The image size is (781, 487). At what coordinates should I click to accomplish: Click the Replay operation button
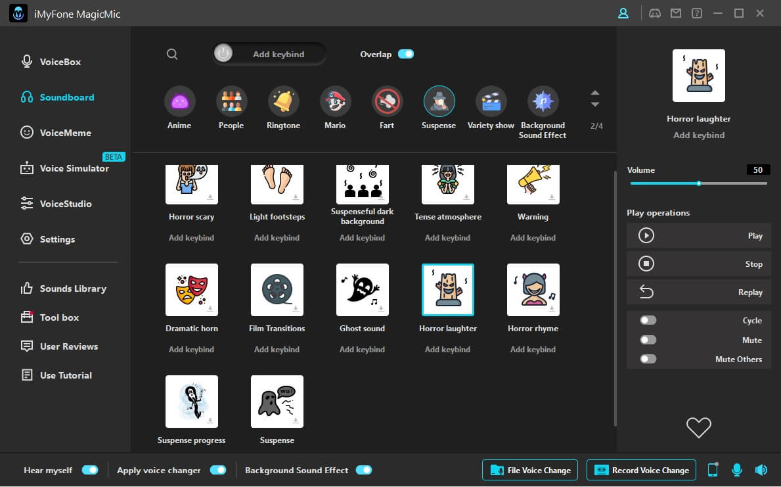pyautogui.click(x=698, y=292)
